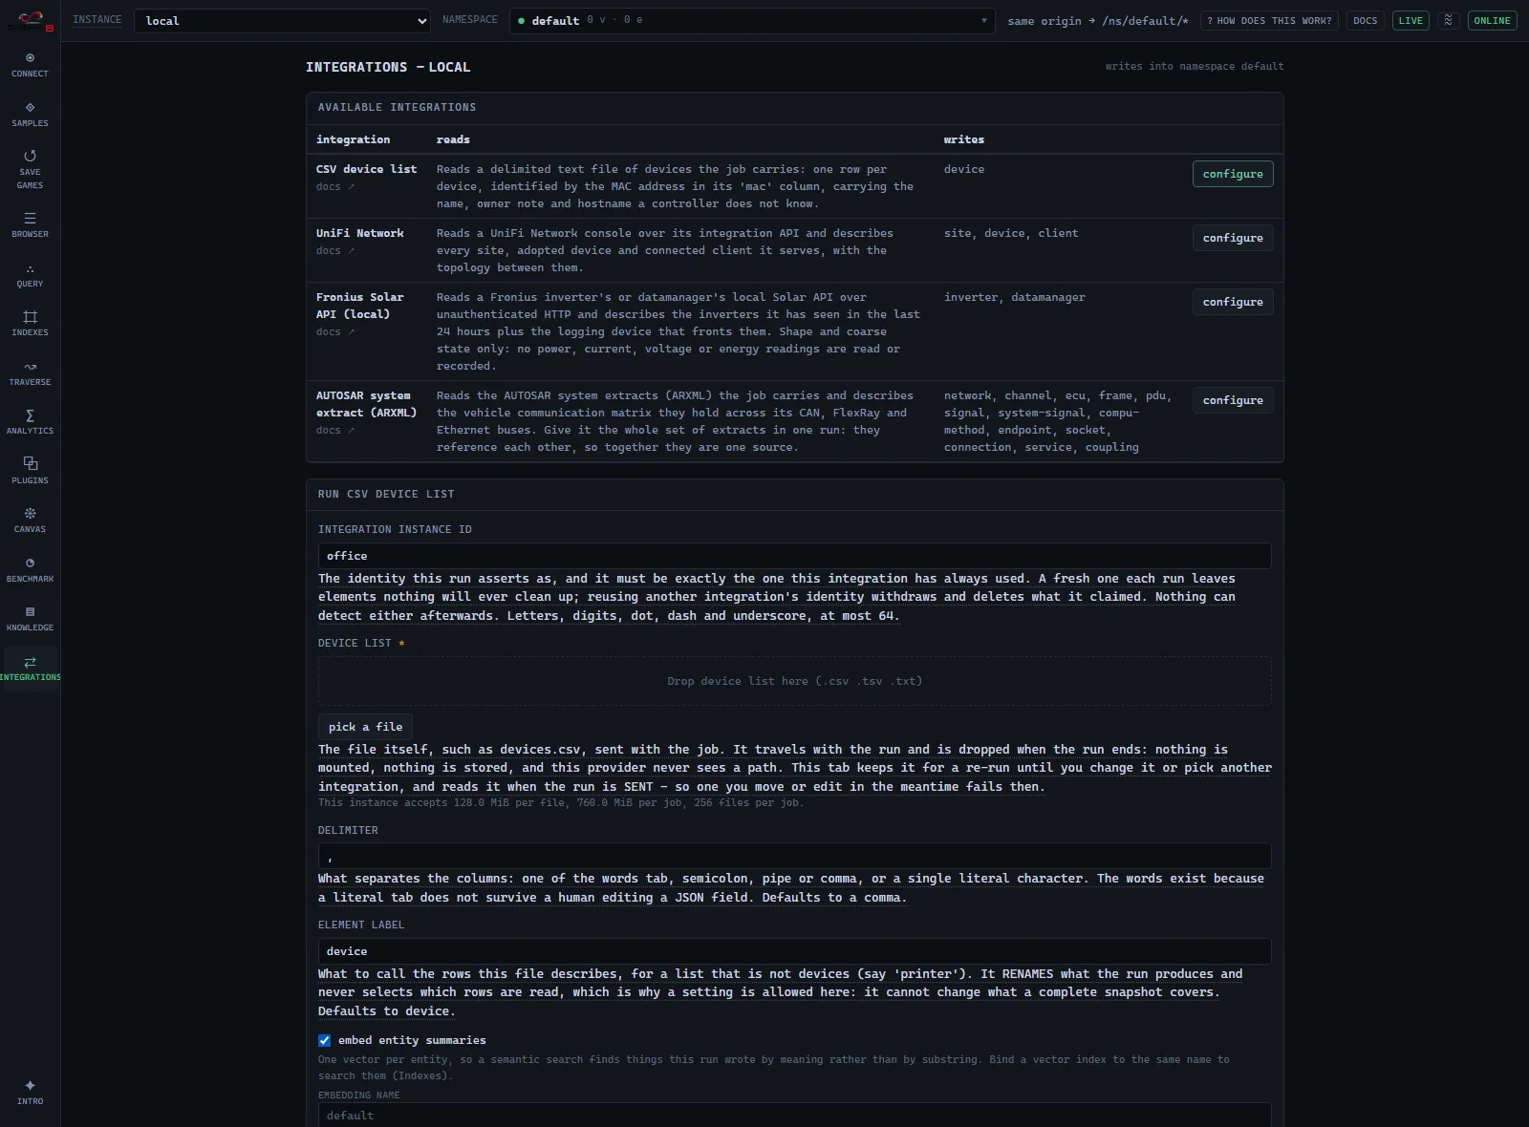Image resolution: width=1529 pixels, height=1127 pixels.
Task: Click 'writes into namespace default' text
Action: [x=1195, y=67]
